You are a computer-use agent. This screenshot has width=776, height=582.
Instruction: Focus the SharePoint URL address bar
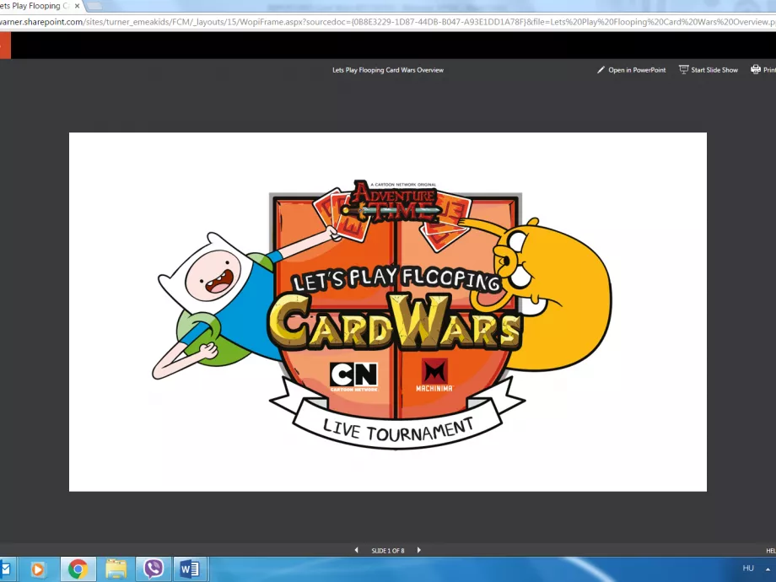click(388, 22)
